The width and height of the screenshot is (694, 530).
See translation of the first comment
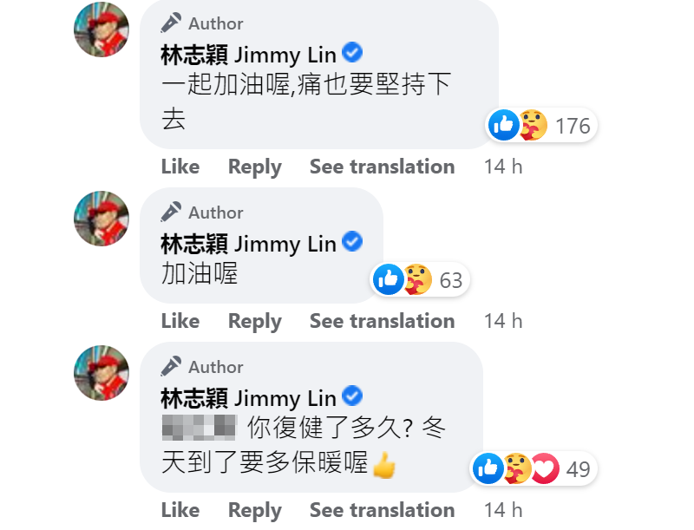point(382,167)
